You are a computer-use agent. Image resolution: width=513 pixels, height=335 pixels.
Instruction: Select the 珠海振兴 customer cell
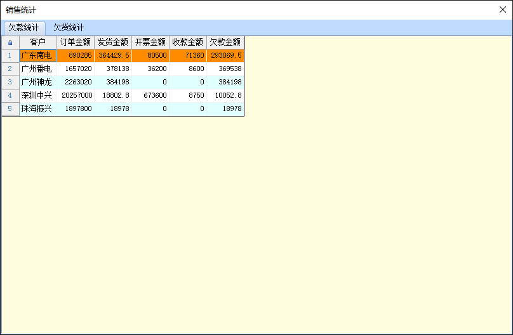click(x=38, y=109)
